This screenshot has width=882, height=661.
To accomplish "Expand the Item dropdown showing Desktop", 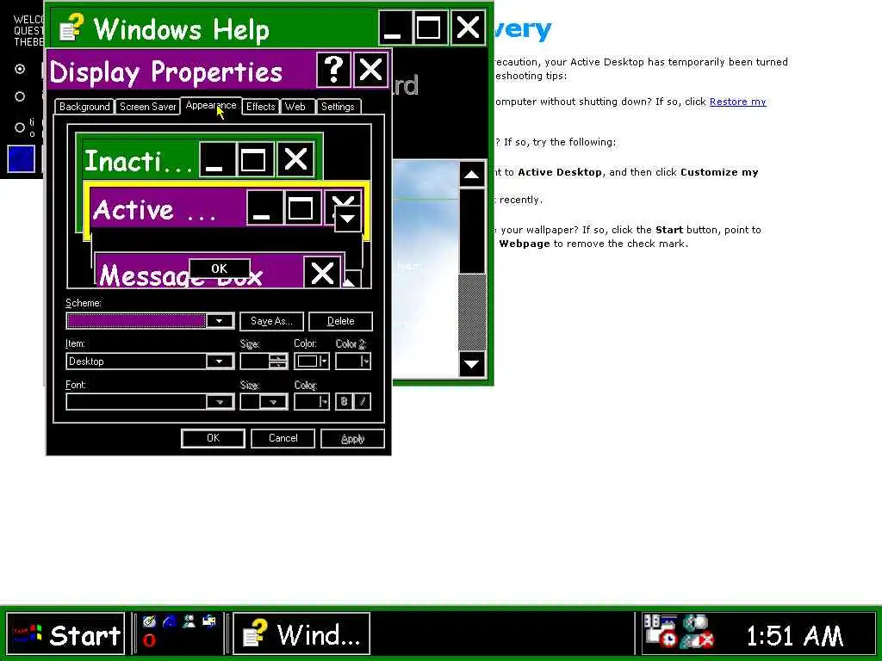I will [219, 361].
